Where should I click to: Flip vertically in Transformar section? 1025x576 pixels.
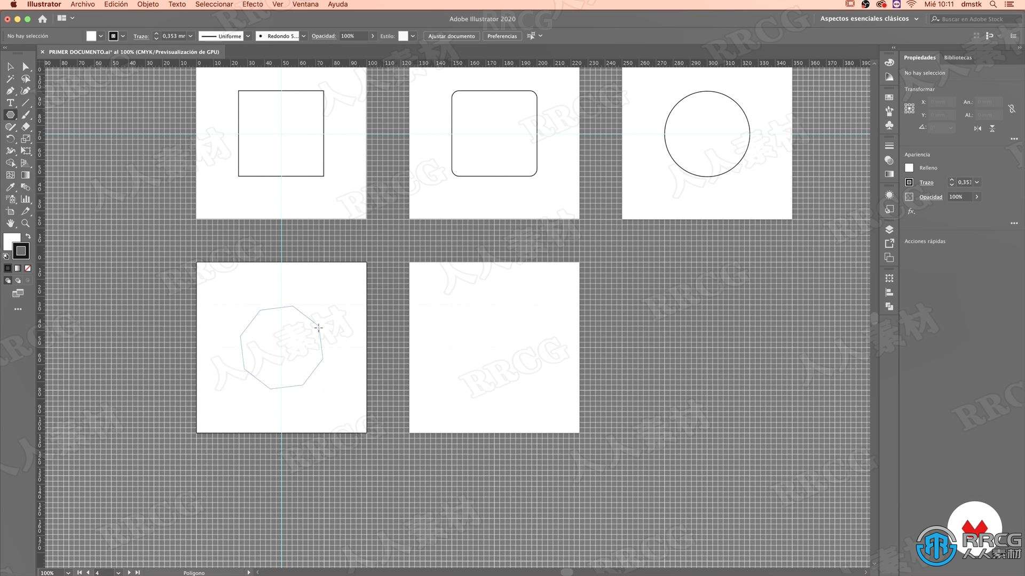tap(992, 129)
